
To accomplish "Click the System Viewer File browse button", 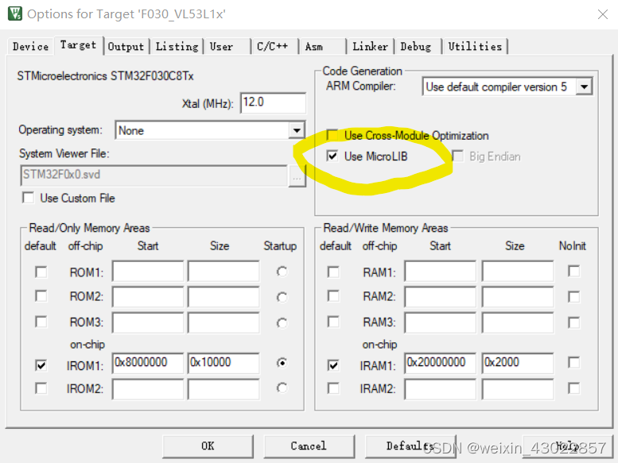I will click(297, 176).
